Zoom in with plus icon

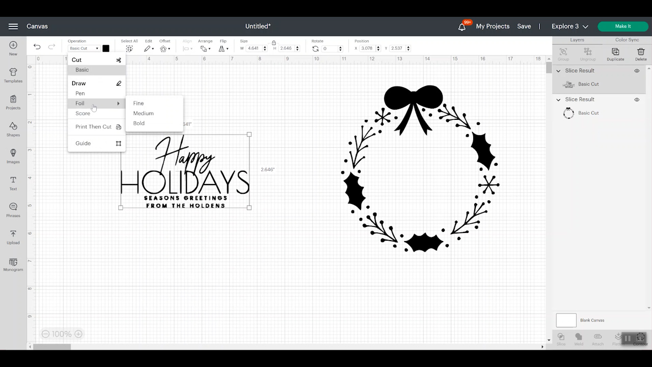(78, 334)
